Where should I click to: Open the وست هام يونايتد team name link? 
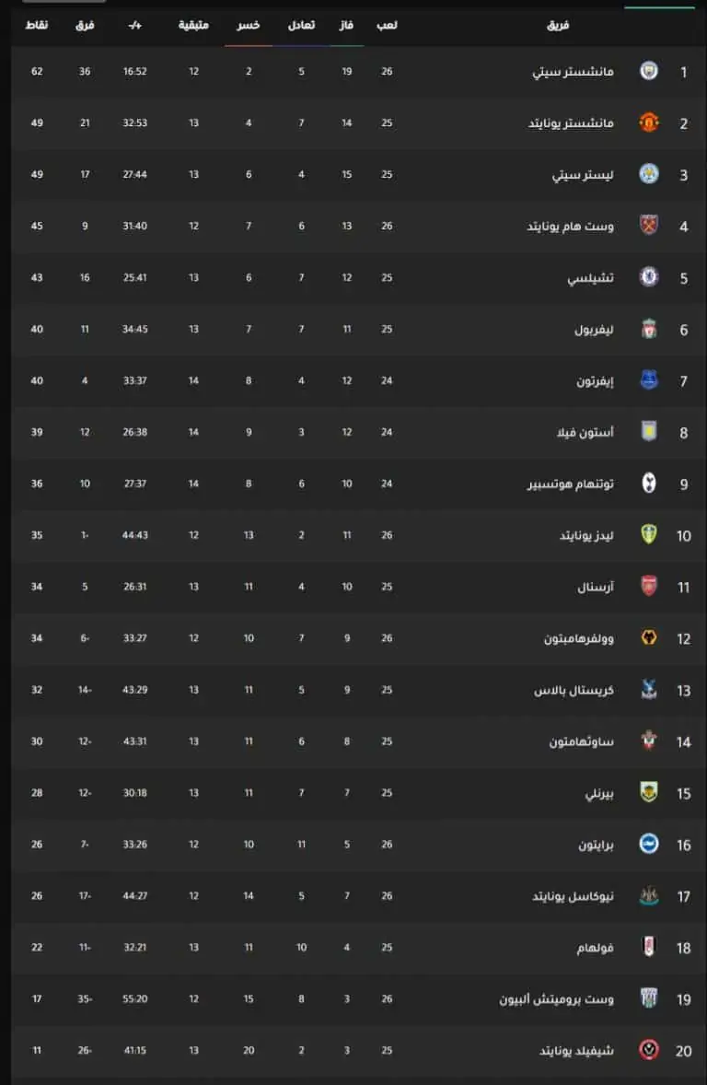click(x=581, y=226)
